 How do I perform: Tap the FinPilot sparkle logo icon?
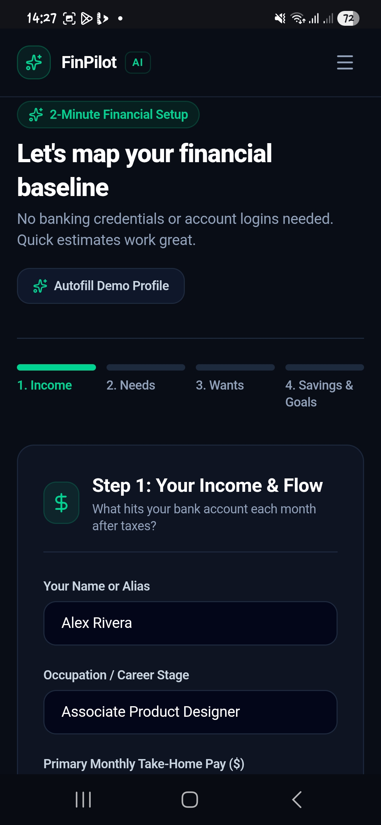point(34,62)
